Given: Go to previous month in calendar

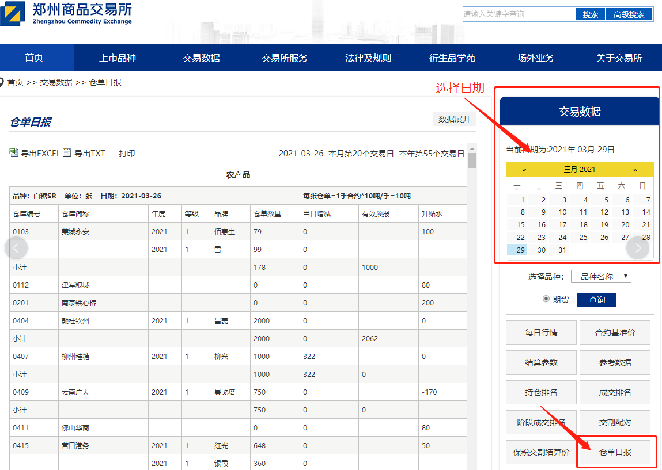Looking at the screenshot, I should 524,170.
